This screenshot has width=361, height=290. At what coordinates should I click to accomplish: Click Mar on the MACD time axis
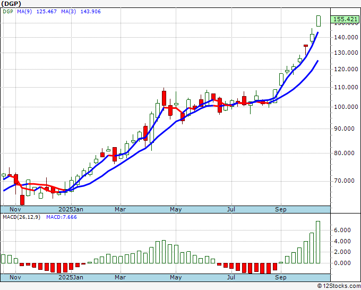(x=120, y=277)
